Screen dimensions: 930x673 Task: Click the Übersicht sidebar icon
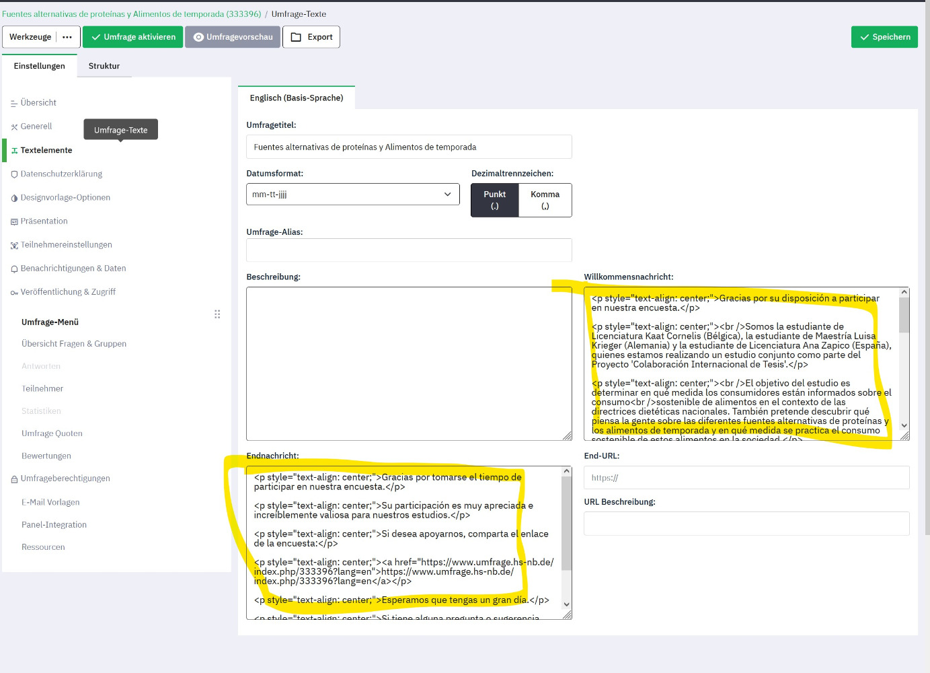coord(14,104)
